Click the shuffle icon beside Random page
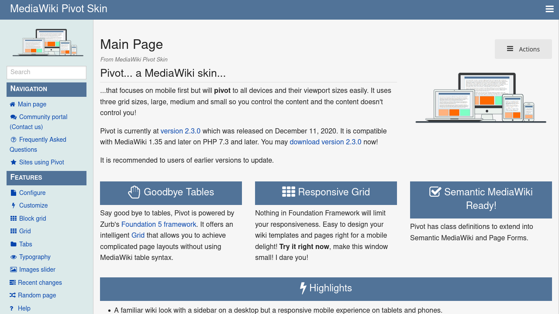Image resolution: width=559 pixels, height=314 pixels. coord(13,295)
